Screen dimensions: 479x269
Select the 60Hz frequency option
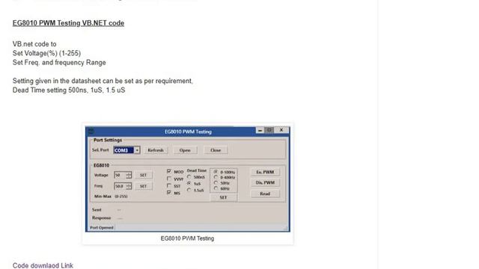click(216, 188)
